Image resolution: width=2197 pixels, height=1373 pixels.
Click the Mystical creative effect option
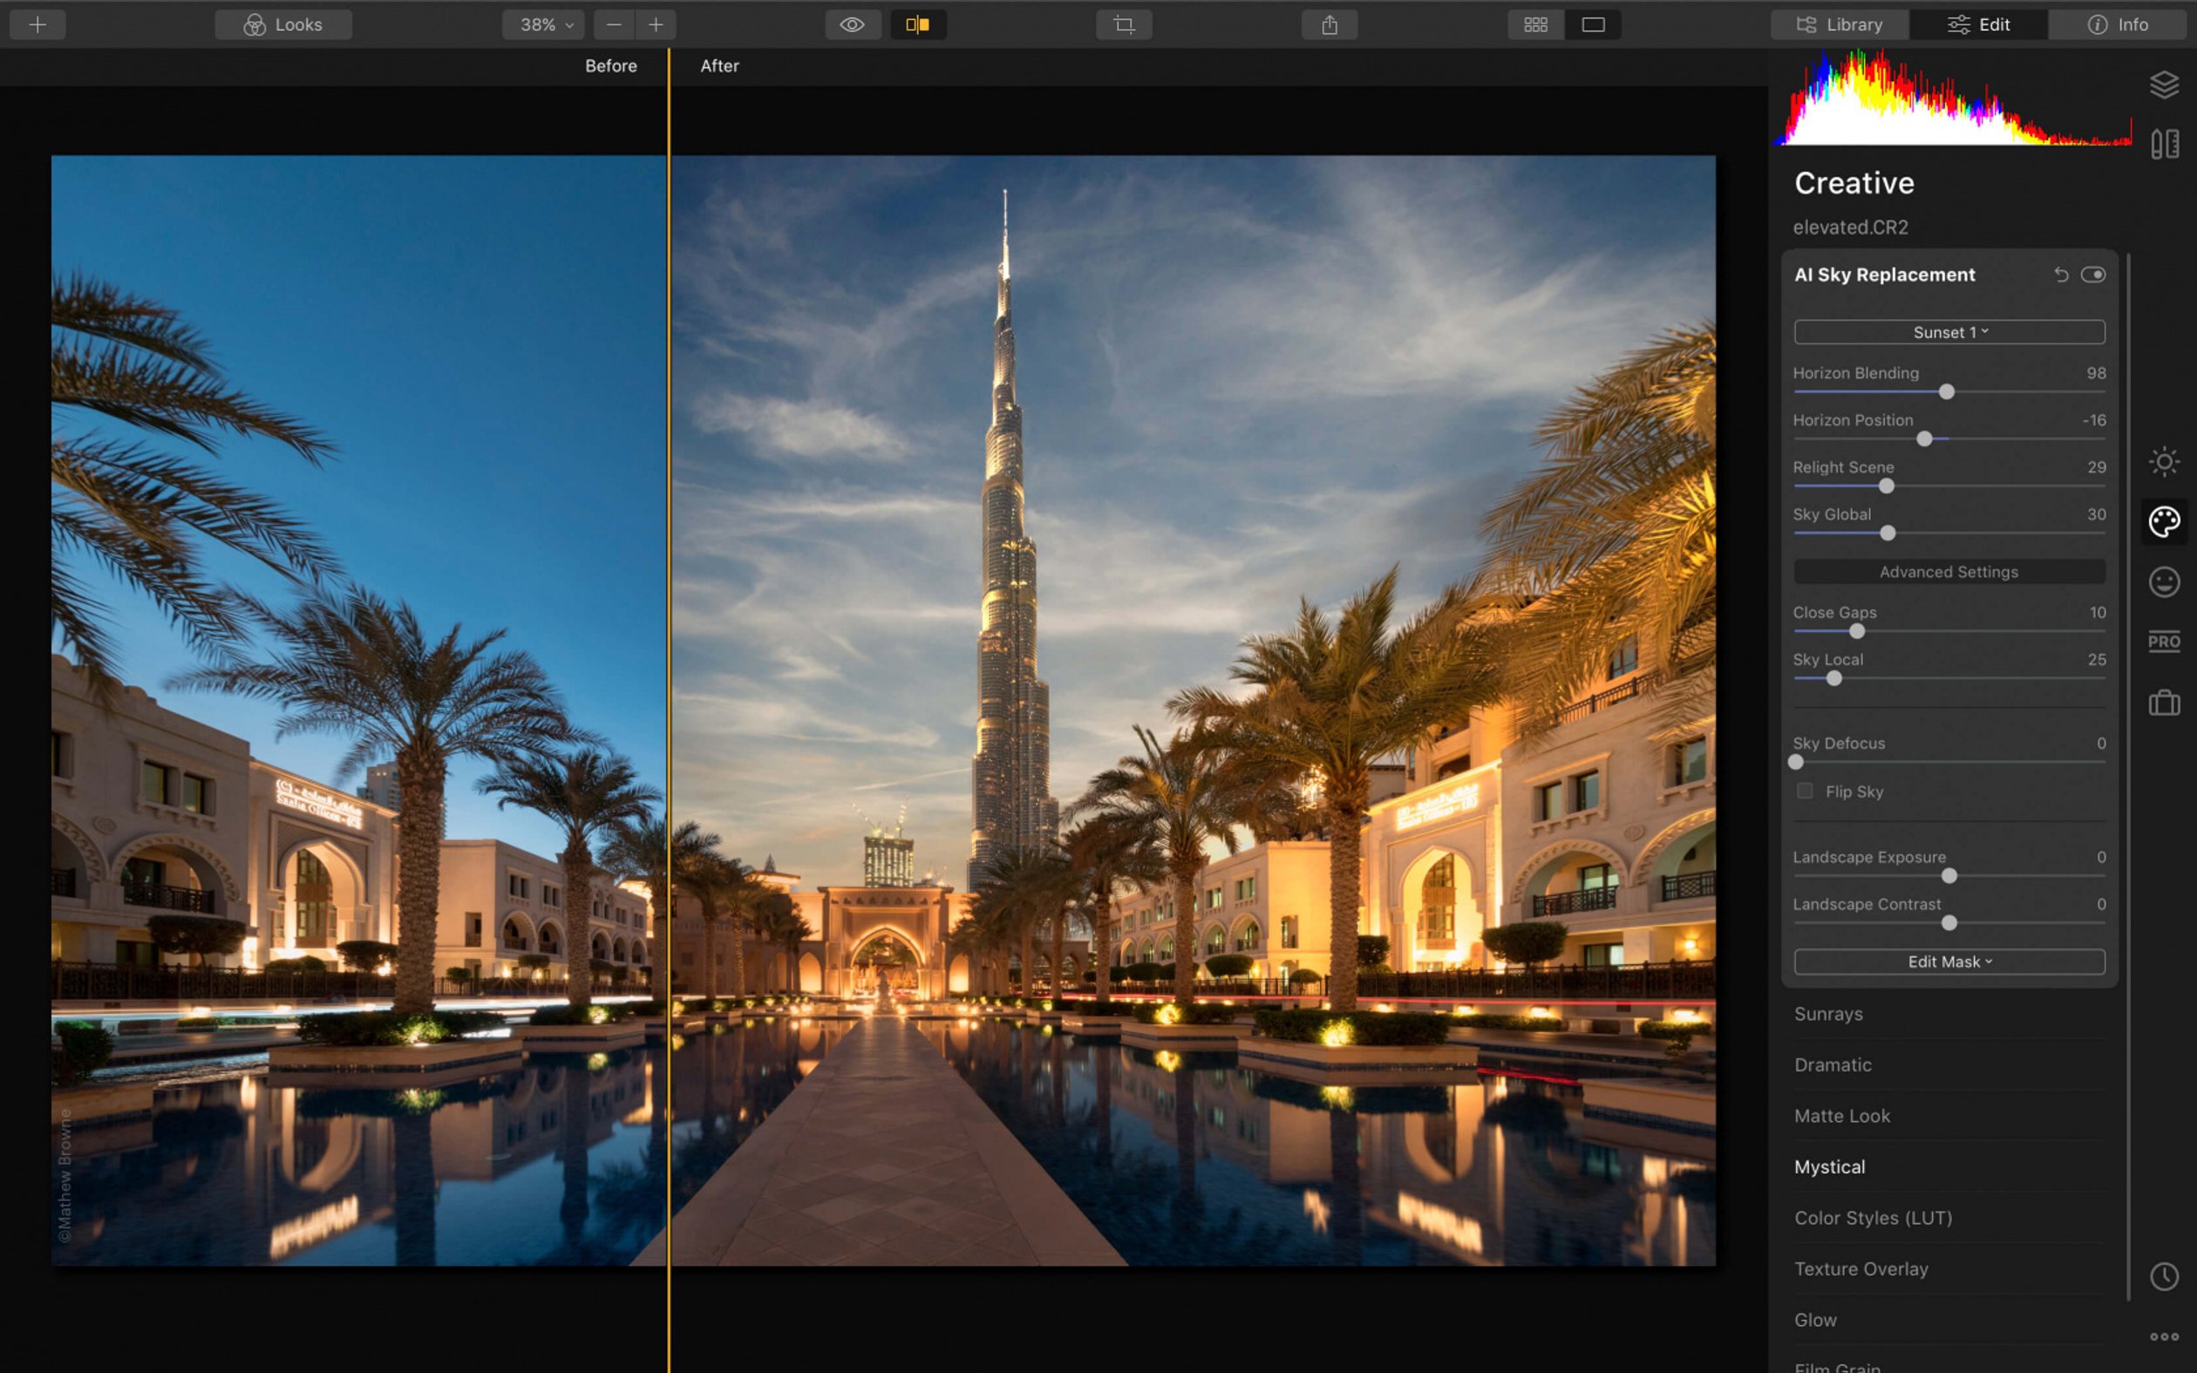[x=1830, y=1166]
